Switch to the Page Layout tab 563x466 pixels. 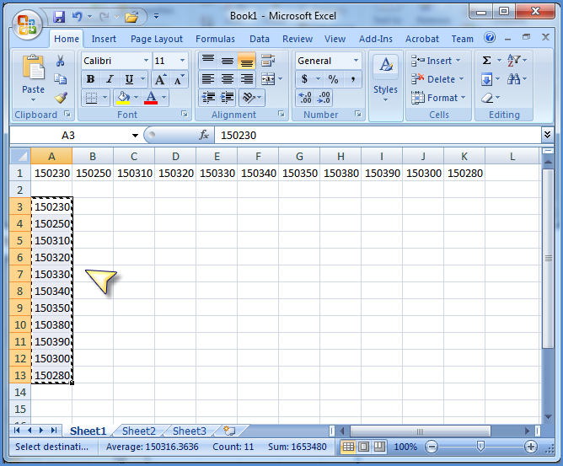tap(157, 39)
